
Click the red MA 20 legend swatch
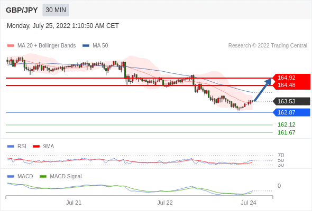tap(11, 46)
